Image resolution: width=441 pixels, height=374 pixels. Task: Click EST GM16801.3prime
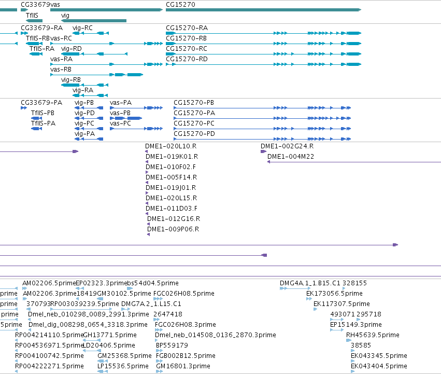coord(183,366)
